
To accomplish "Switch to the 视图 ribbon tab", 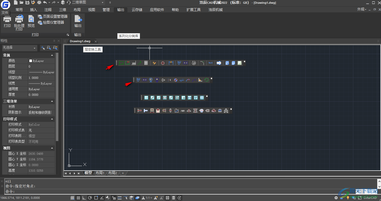I will point(92,10).
